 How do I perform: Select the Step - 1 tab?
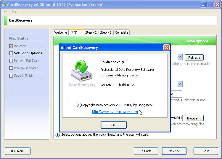coord(76,32)
